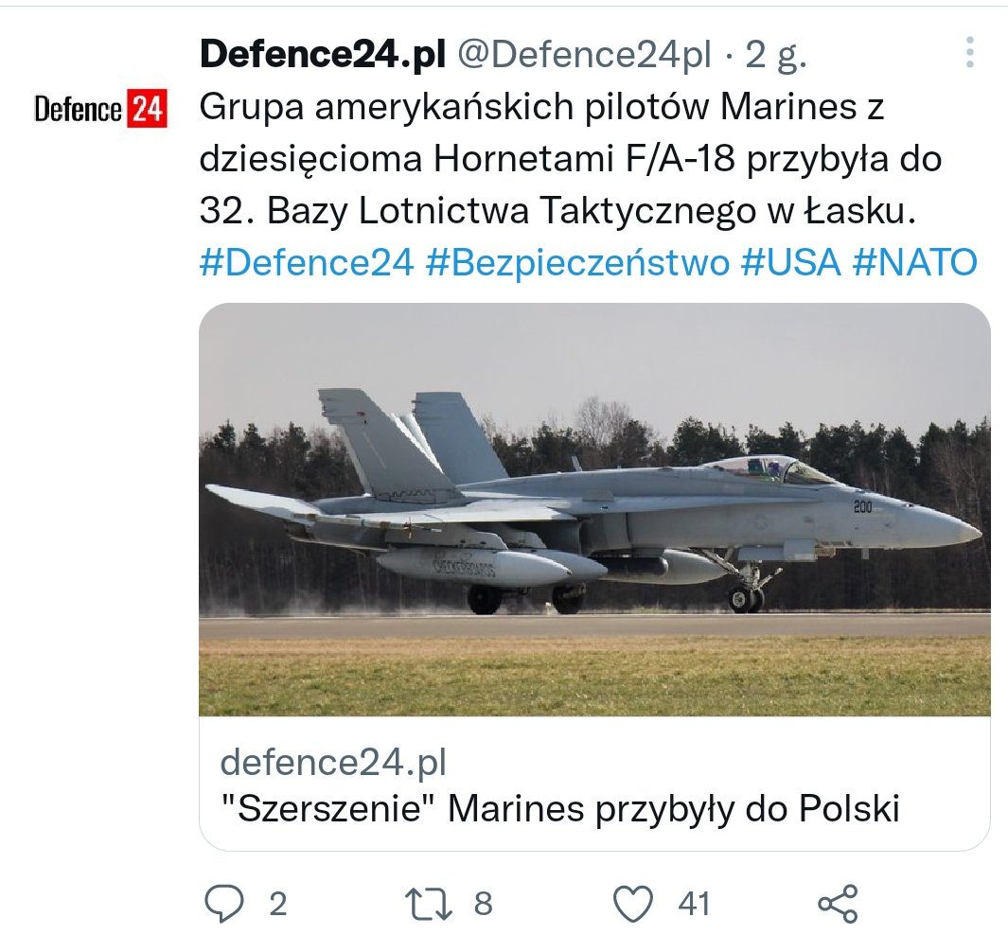Open the "Szerszenie" Marines przybyły do Polski headline
Screen dimensions: 1008x952
[x=559, y=808]
